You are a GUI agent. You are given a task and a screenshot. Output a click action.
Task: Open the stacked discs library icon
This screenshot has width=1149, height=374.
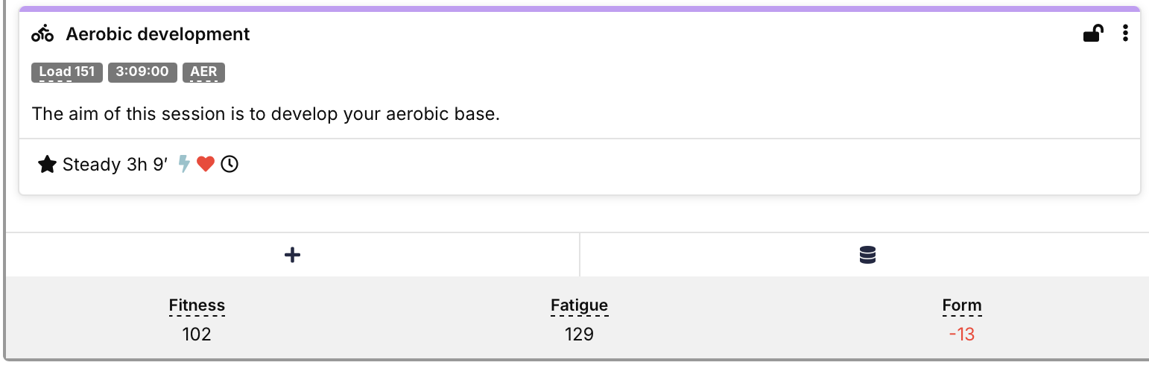click(867, 256)
